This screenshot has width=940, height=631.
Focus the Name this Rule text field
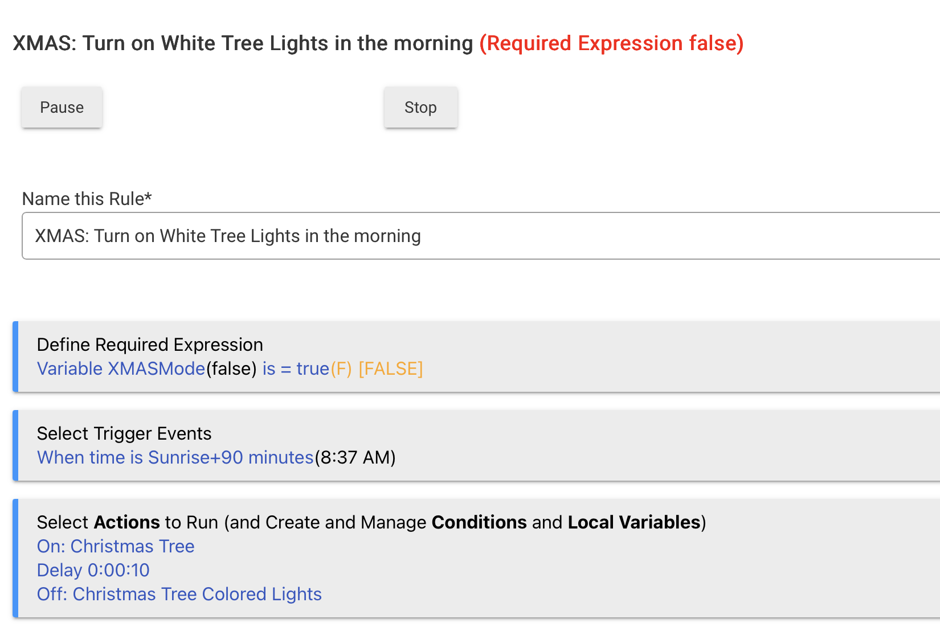tap(479, 236)
